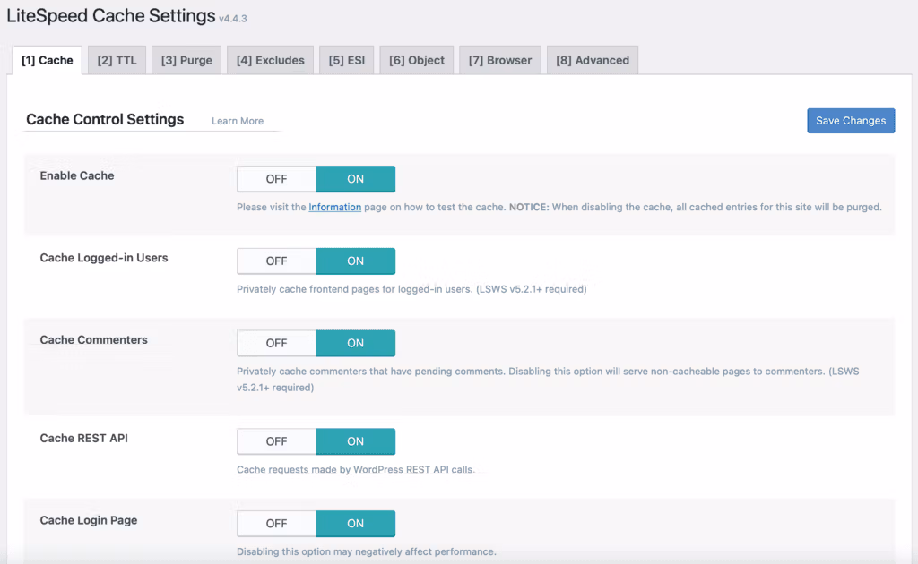
Task: Switch to the [2] TTL tab
Action: [117, 60]
